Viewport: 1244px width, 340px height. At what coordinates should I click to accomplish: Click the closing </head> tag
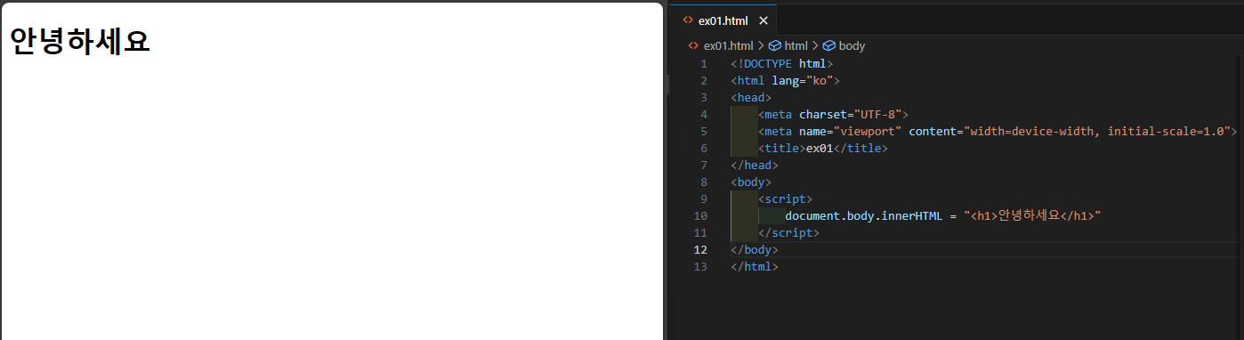coord(755,166)
